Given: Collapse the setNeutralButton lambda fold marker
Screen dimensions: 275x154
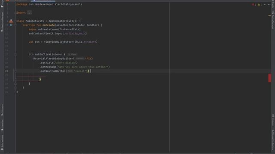Looking at the screenshot, I should click(15, 71).
